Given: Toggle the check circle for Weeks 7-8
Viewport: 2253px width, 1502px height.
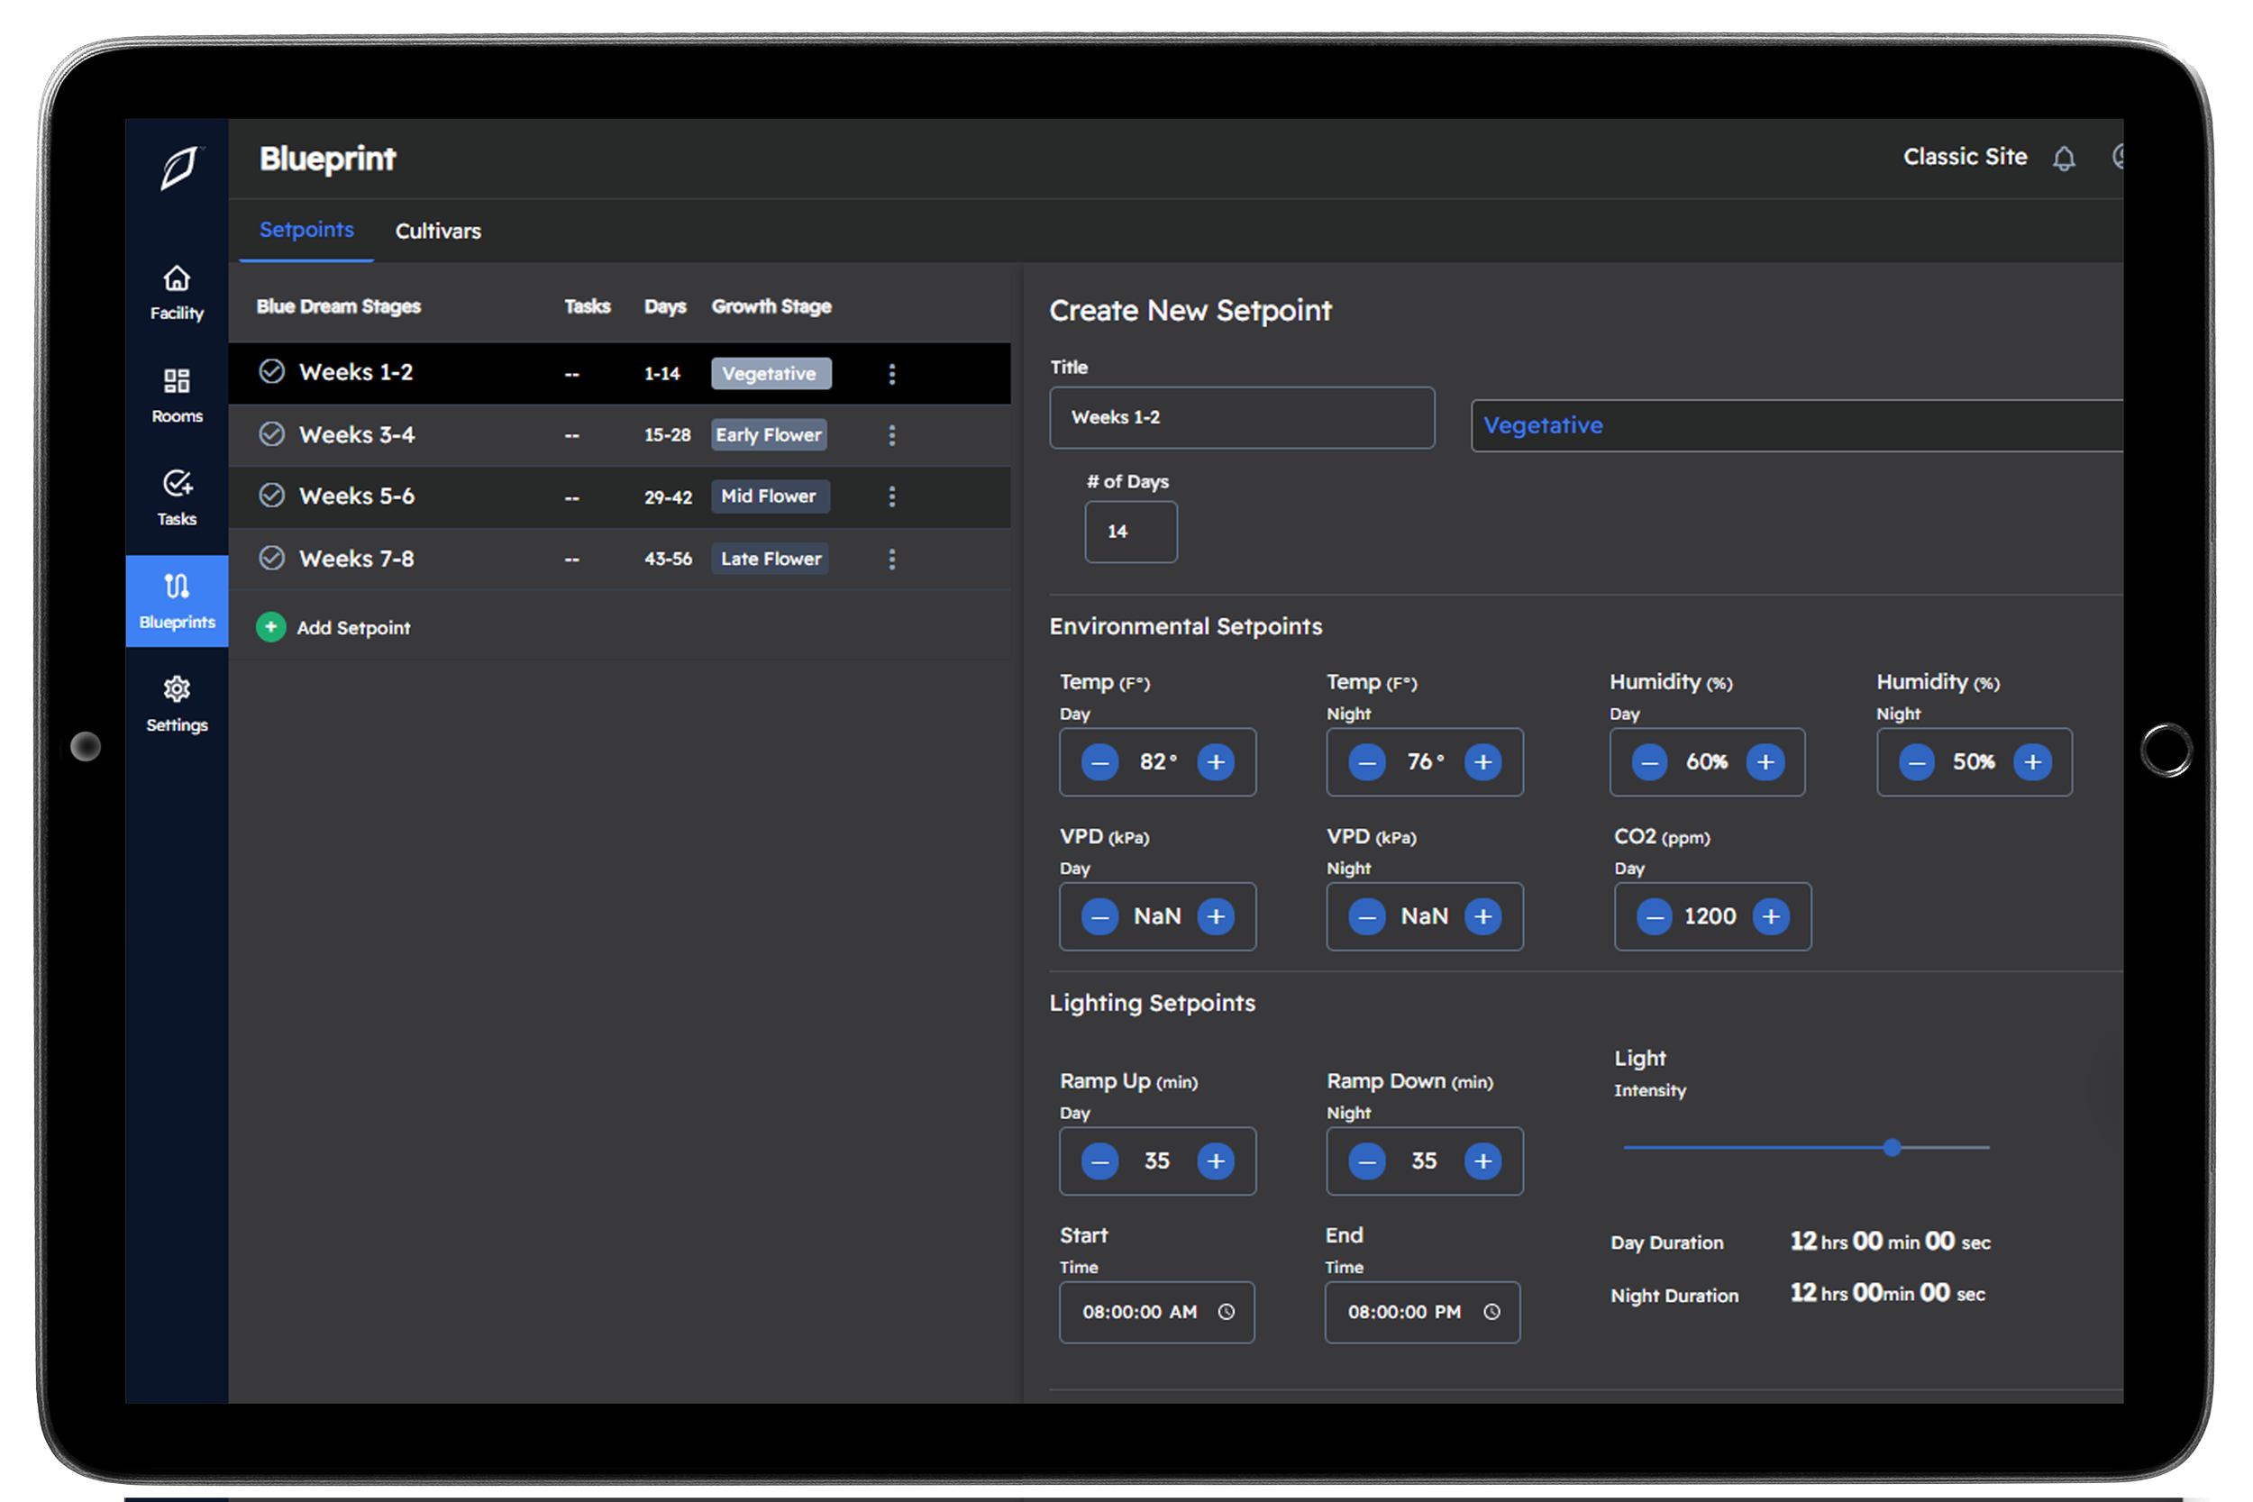Looking at the screenshot, I should coord(272,558).
